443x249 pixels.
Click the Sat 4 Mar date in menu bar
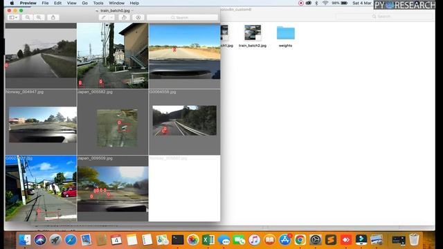[362, 3]
